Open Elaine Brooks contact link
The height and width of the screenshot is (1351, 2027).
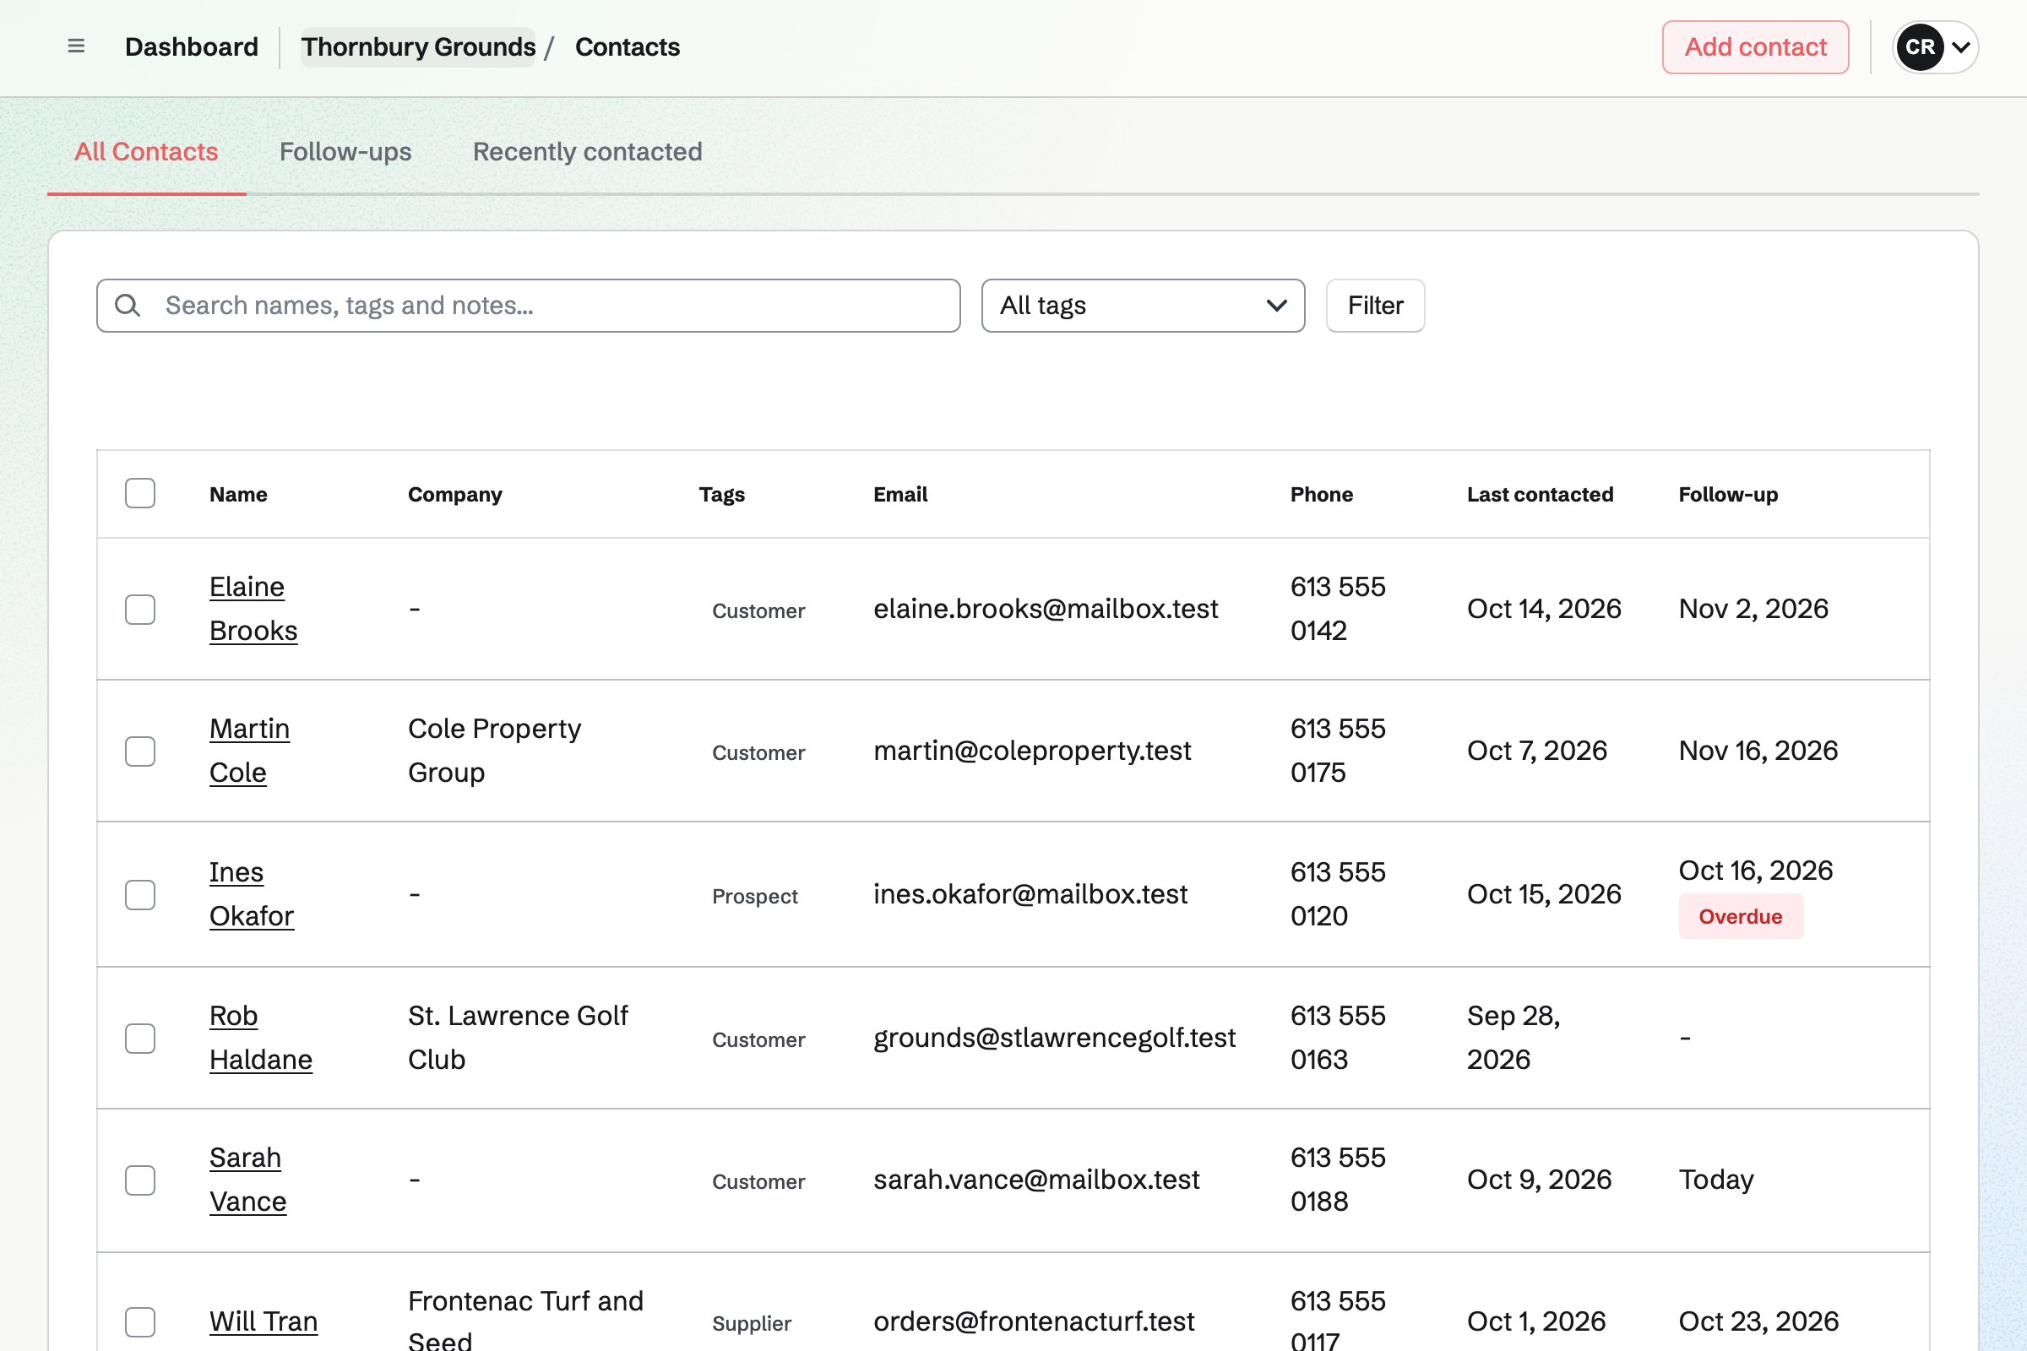tap(253, 608)
